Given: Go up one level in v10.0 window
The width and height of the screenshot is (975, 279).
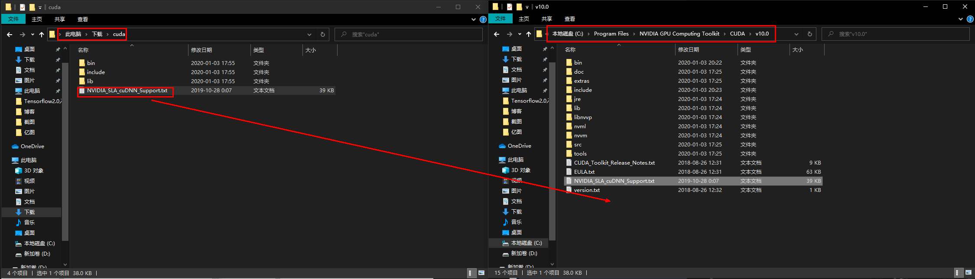Looking at the screenshot, I should pos(529,34).
